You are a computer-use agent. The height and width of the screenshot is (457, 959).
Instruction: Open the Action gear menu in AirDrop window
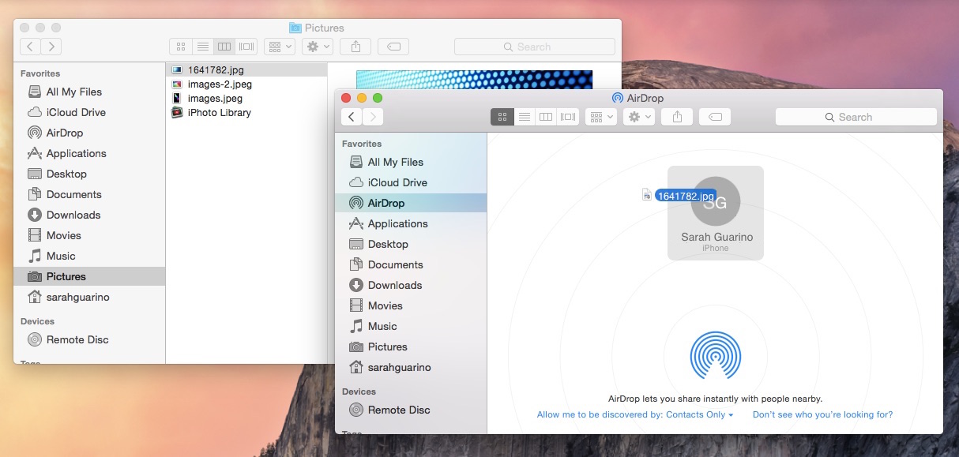click(x=638, y=117)
